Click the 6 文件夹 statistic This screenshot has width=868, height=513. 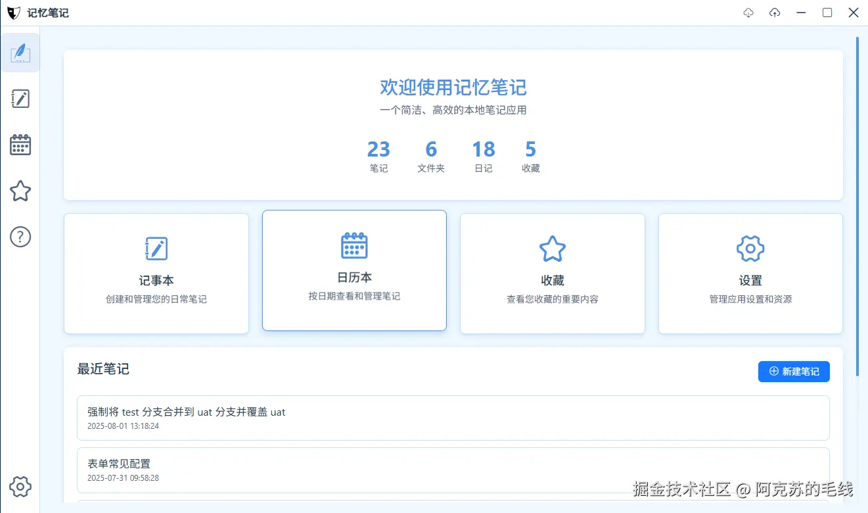[431, 156]
